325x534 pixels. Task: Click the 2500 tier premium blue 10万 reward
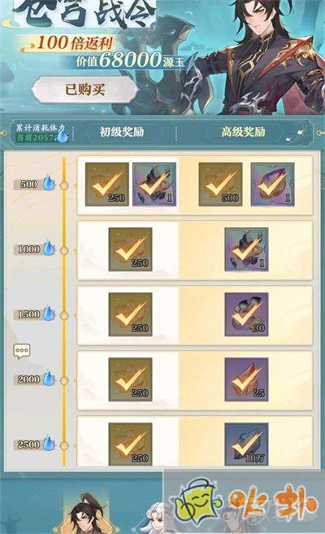coord(246,444)
